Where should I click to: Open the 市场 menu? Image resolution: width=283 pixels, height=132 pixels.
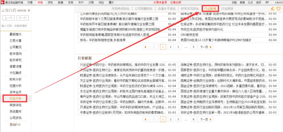40,2
